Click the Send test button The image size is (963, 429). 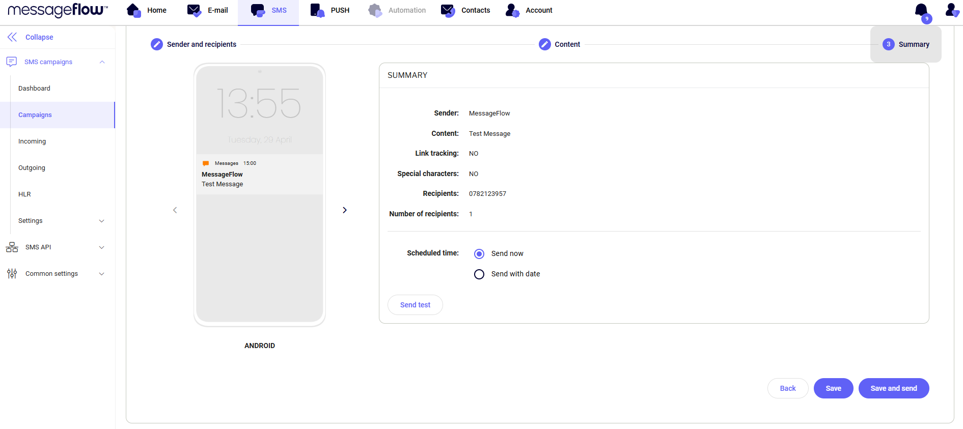click(415, 305)
